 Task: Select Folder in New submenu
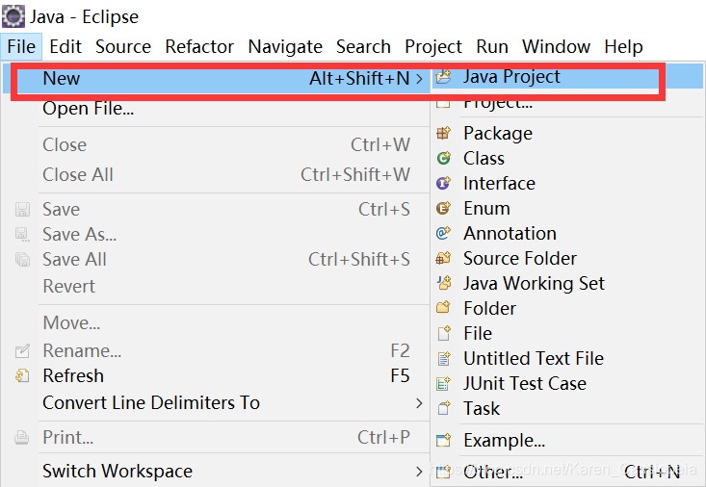coord(567,308)
